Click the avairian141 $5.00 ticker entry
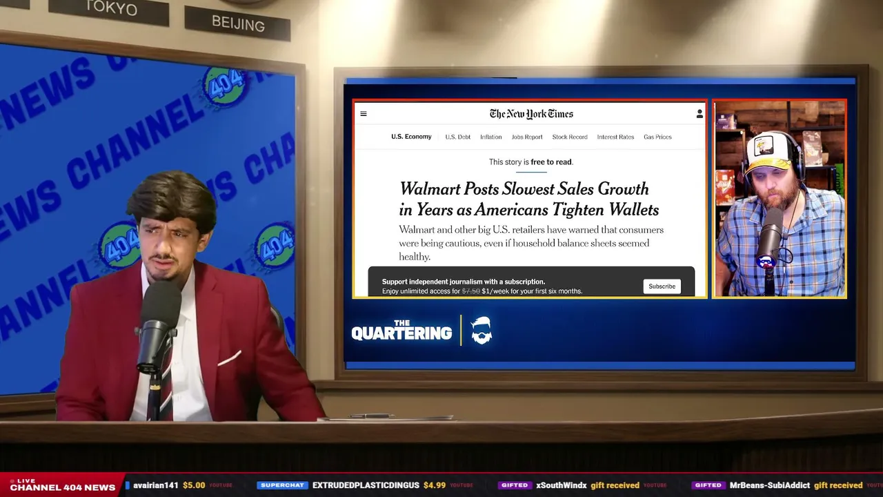Viewport: 883px width, 497px height. (169, 485)
